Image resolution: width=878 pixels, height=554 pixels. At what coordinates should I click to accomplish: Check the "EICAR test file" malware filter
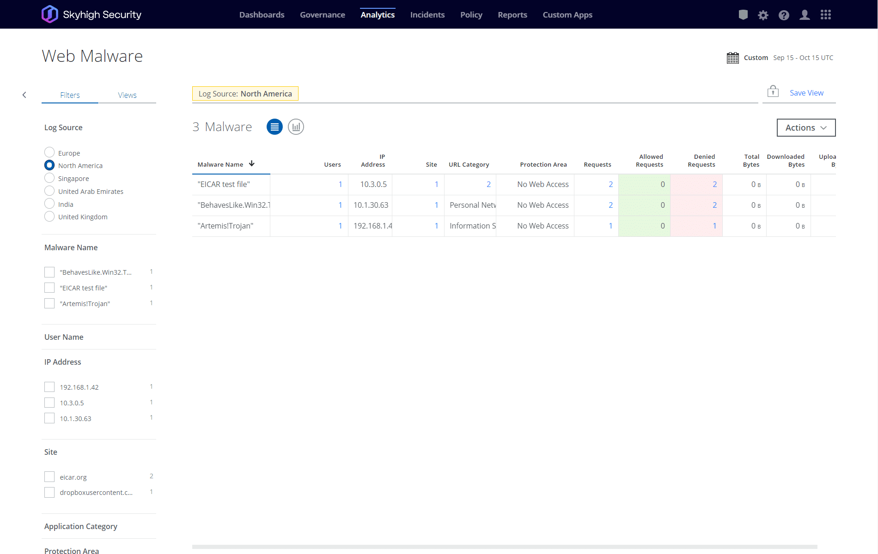click(49, 288)
